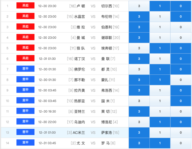
Task: Click 3 in the 亚特兰 vs 莱切 row
Action: pyautogui.click(x=139, y=111)
